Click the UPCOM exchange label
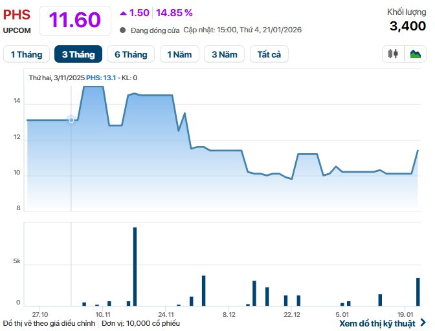 pos(17,30)
